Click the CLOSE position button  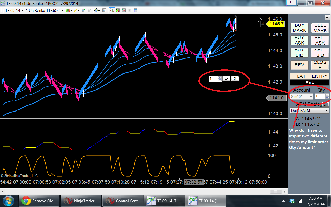pyautogui.click(x=320, y=65)
